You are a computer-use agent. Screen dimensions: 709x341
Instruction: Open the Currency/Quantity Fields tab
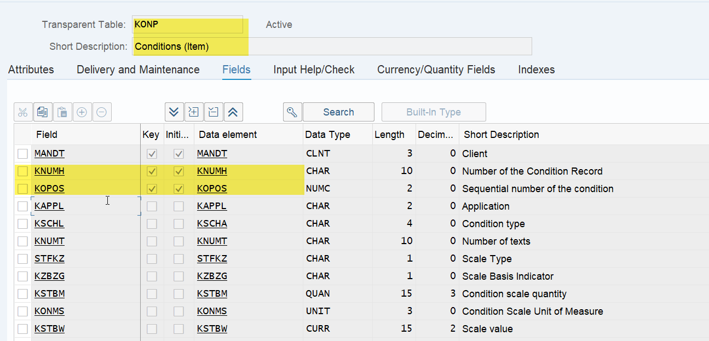[x=435, y=70]
